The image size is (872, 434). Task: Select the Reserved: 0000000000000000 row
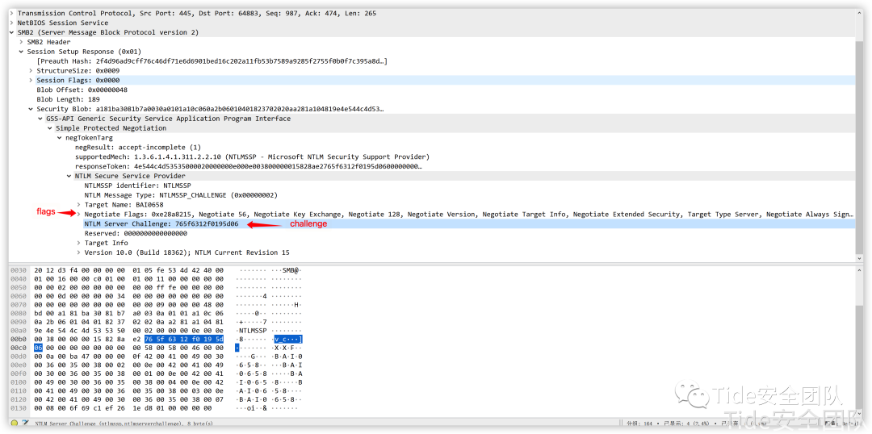coord(136,233)
